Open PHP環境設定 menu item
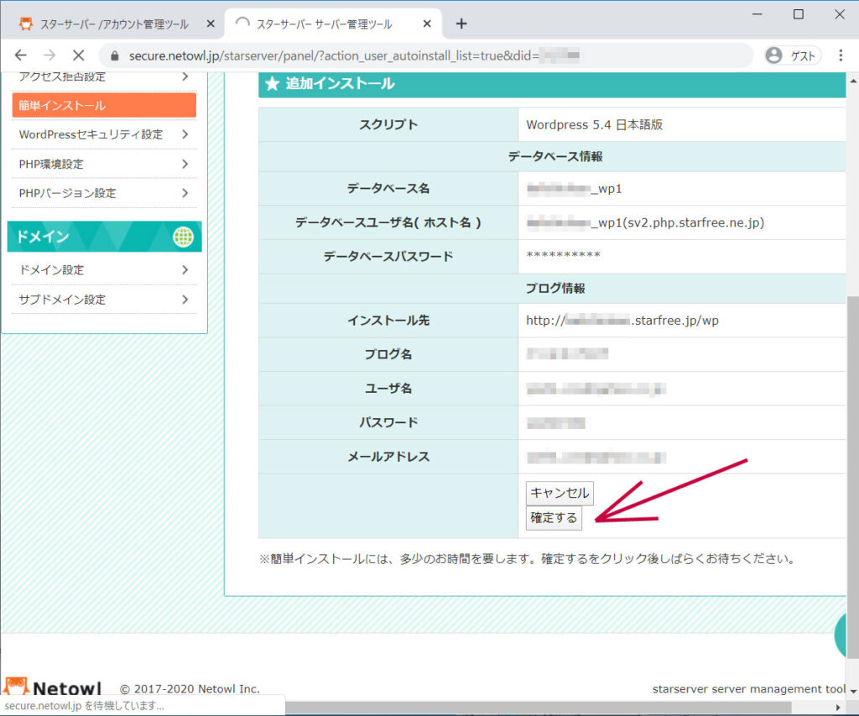The width and height of the screenshot is (859, 716). pyautogui.click(x=104, y=164)
